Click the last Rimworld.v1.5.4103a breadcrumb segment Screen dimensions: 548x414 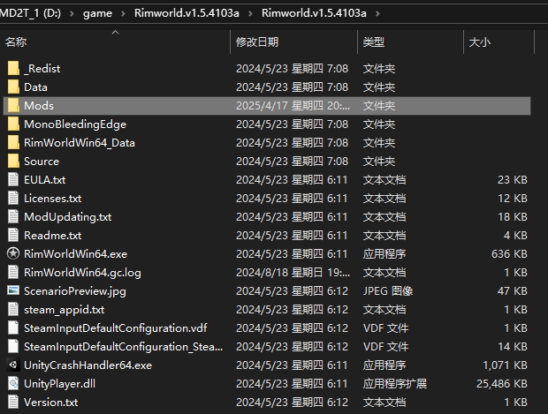coord(314,13)
